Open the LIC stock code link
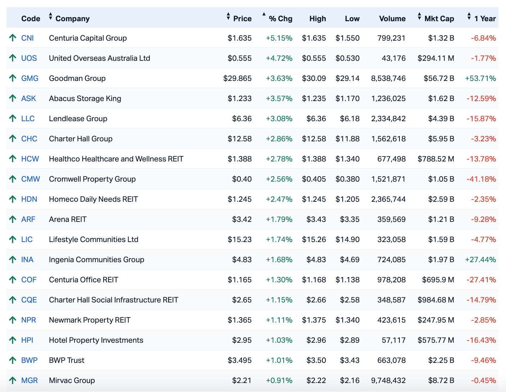 coord(27,240)
